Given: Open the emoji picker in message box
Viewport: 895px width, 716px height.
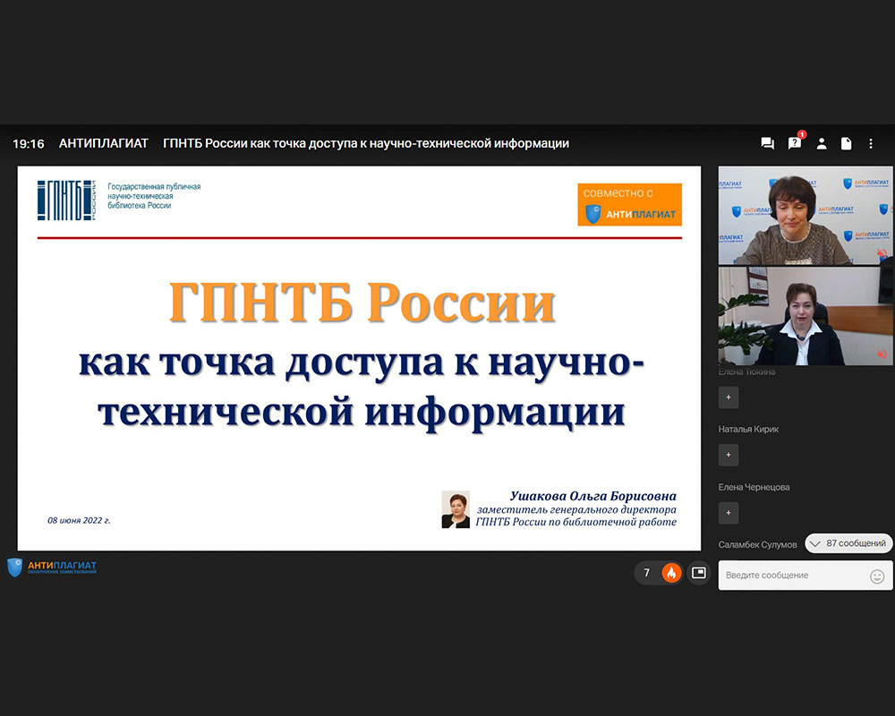Looking at the screenshot, I should pos(877,576).
